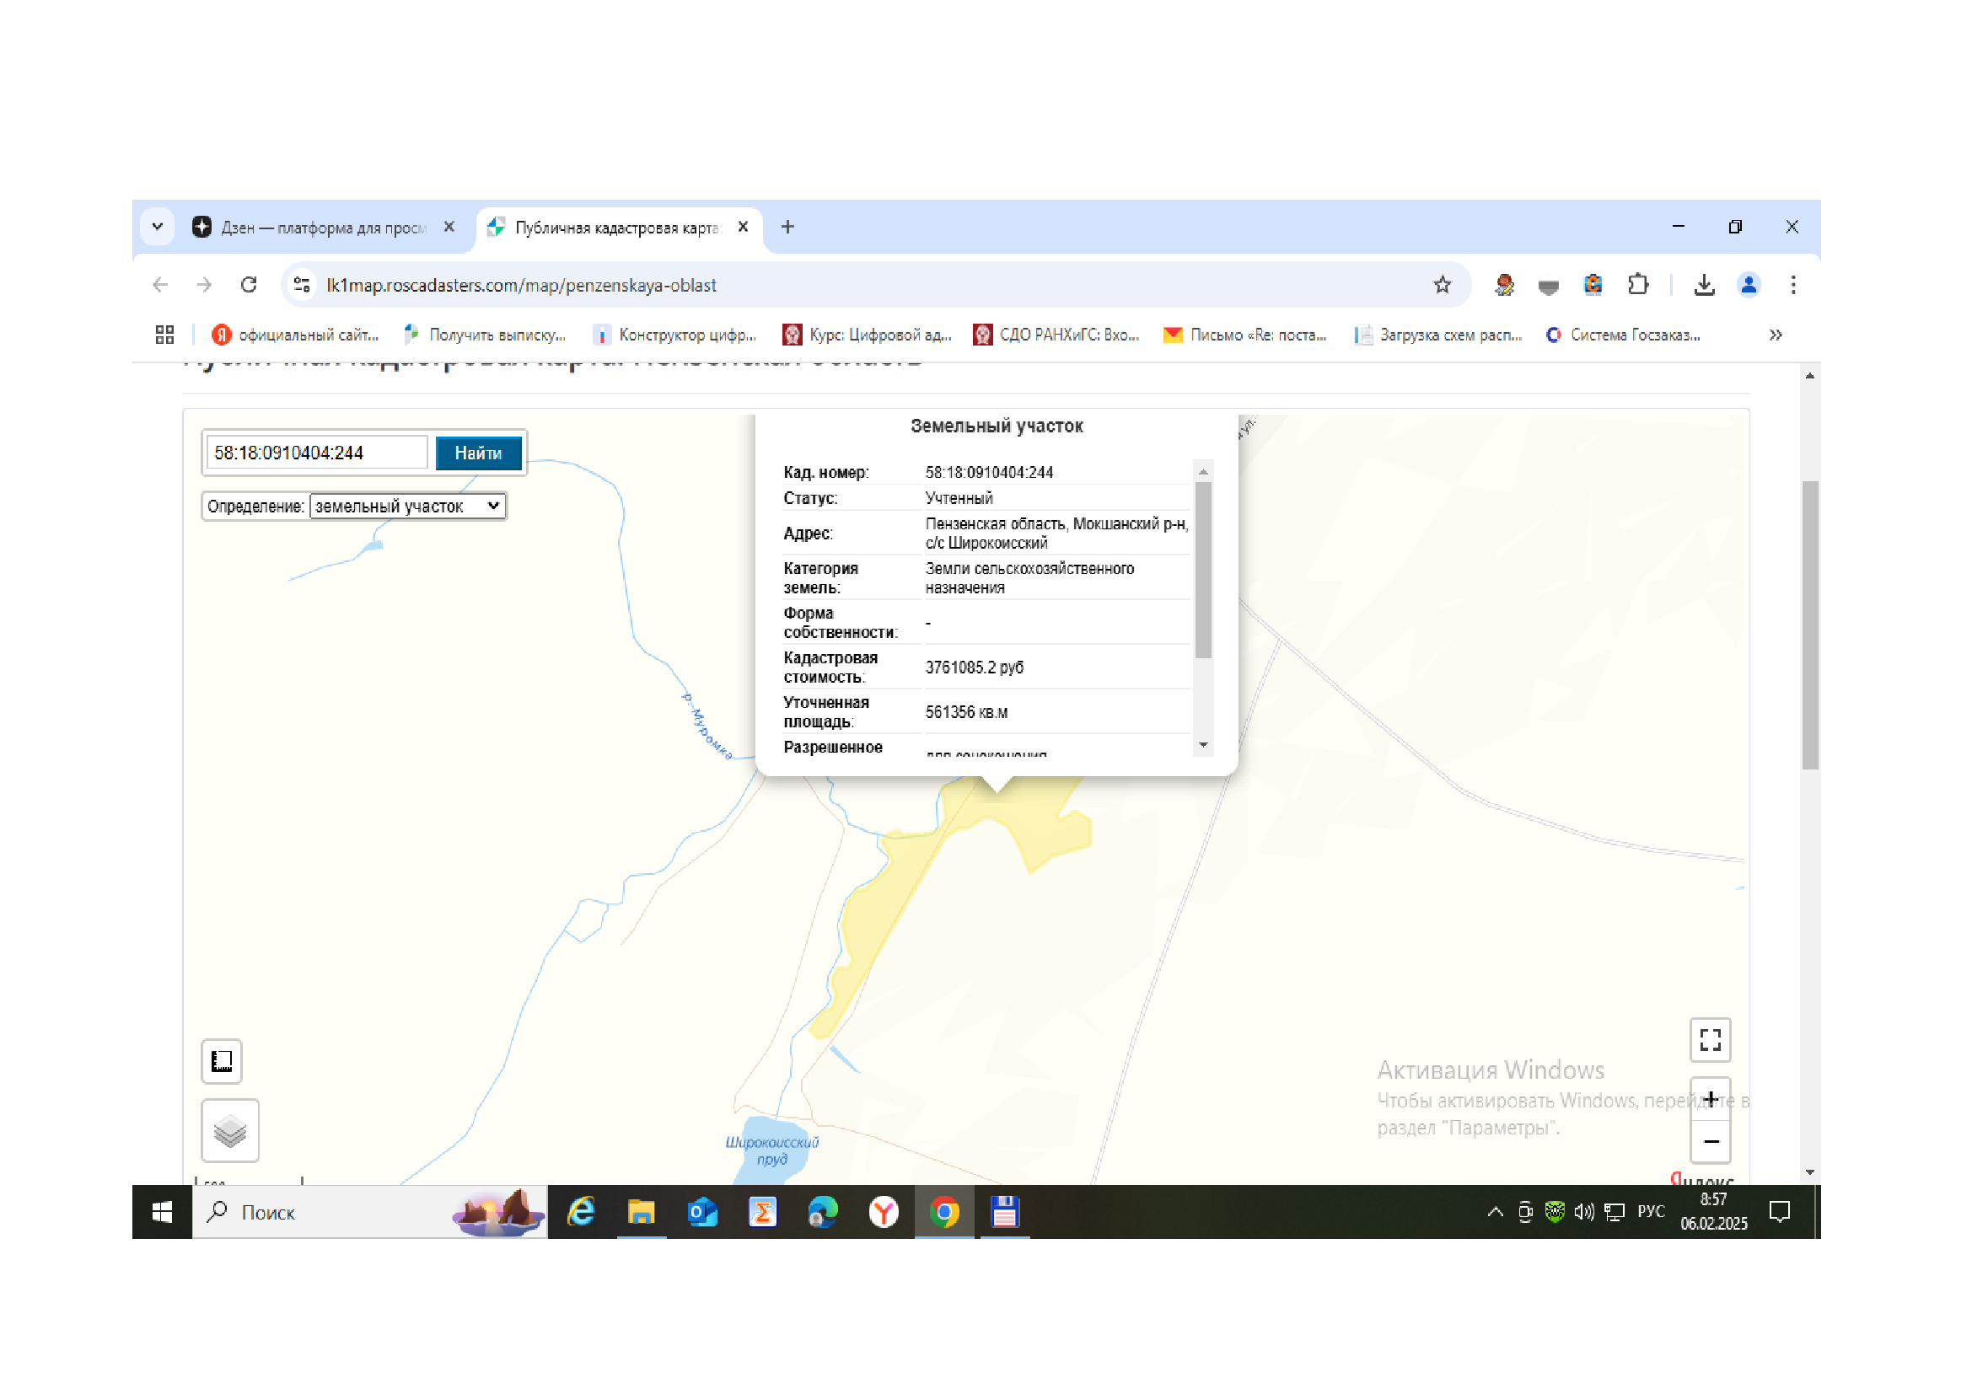Open bookmark СДО РАНХиГС

(x=1056, y=335)
